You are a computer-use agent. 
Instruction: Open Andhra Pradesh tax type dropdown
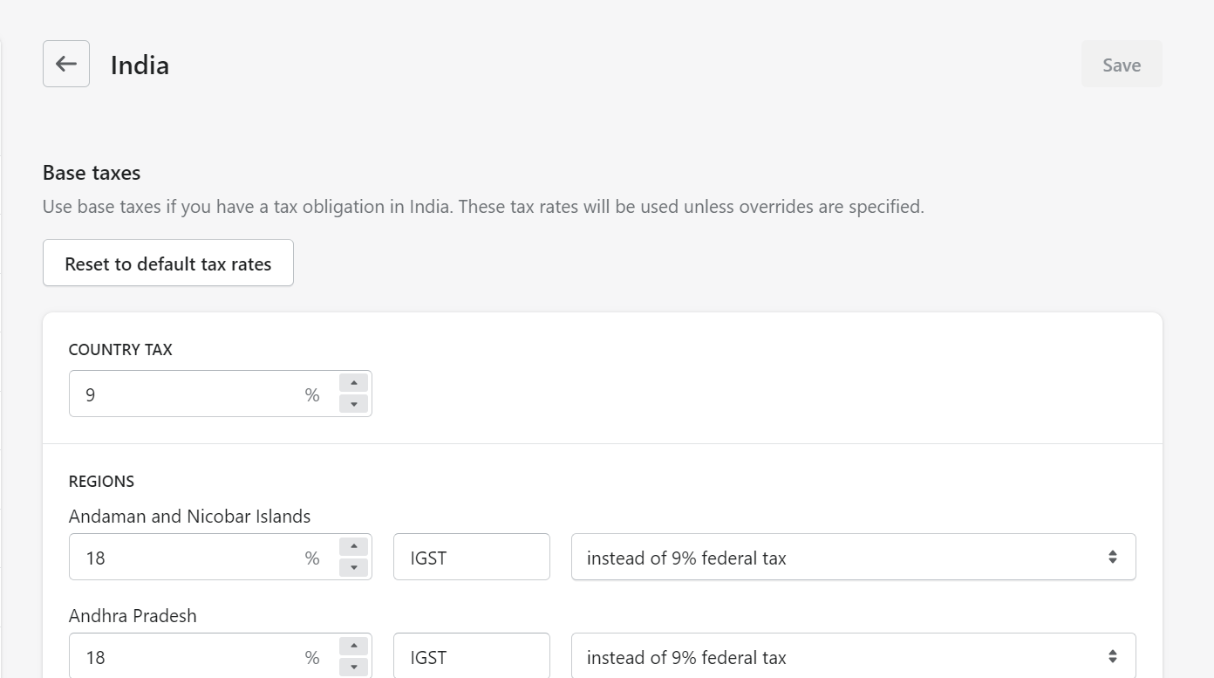pyautogui.click(x=837, y=656)
